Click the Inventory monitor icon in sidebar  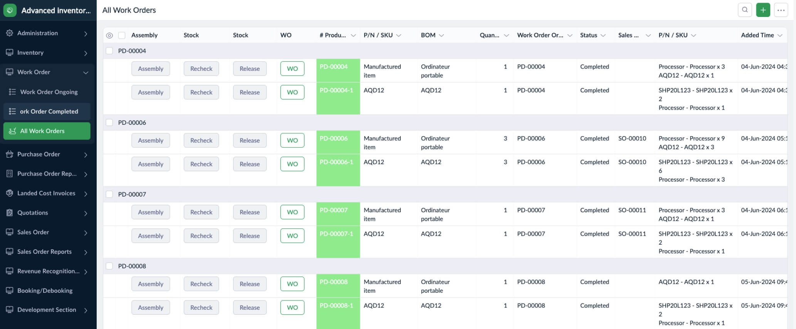[x=10, y=52]
